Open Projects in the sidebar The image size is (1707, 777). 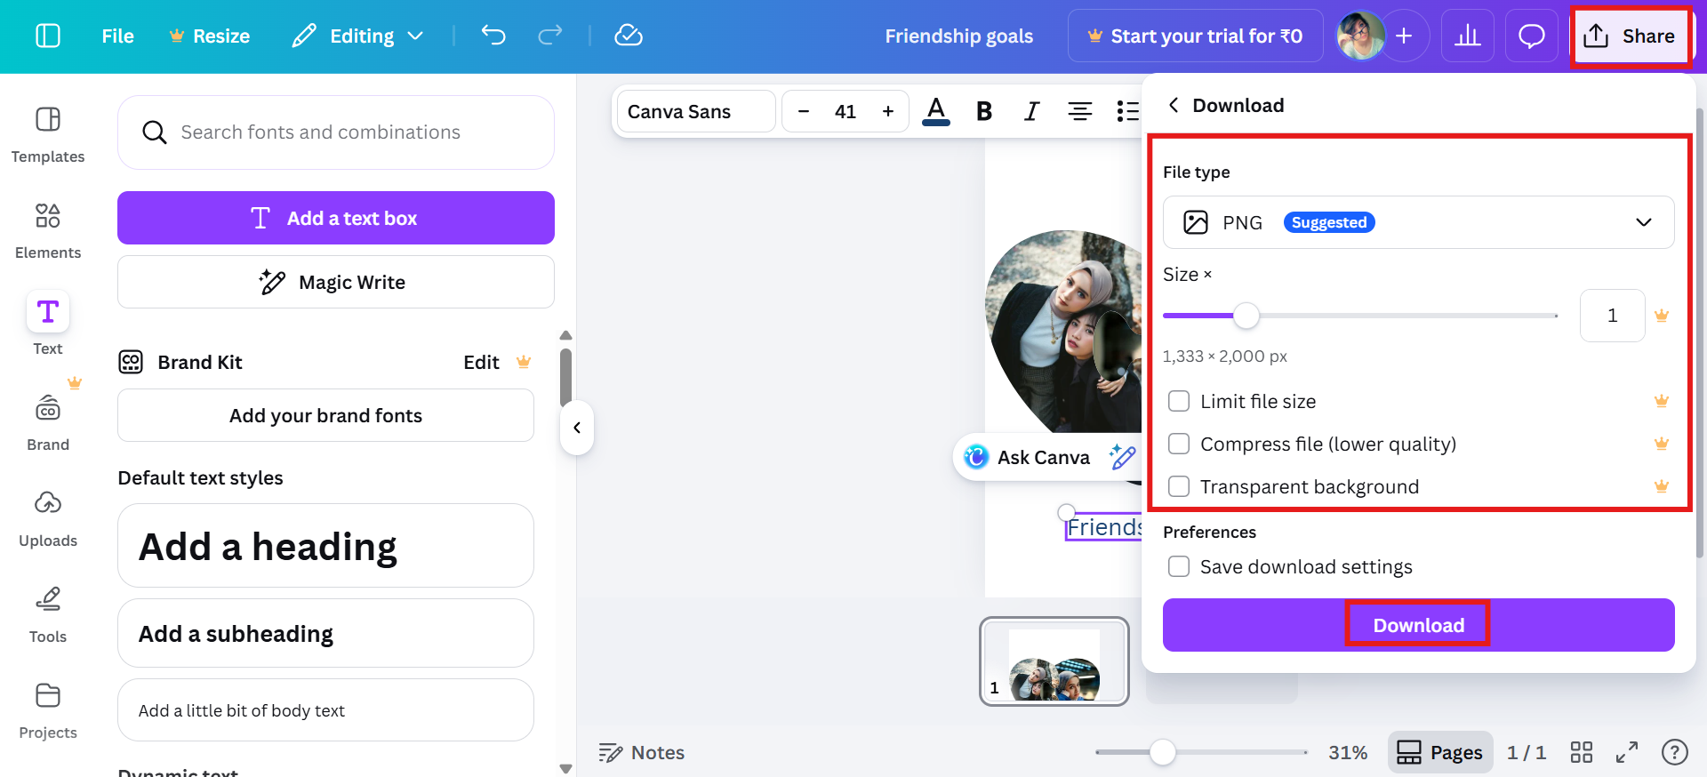pyautogui.click(x=48, y=710)
